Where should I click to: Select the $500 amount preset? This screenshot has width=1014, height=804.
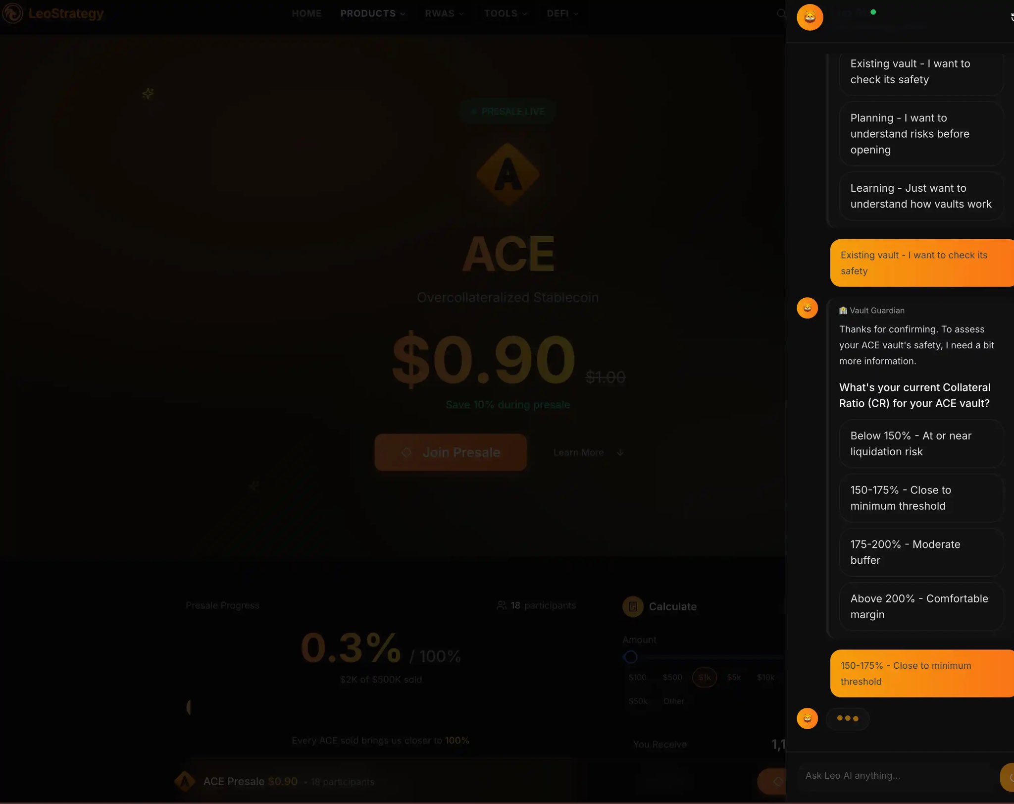tap(672, 677)
